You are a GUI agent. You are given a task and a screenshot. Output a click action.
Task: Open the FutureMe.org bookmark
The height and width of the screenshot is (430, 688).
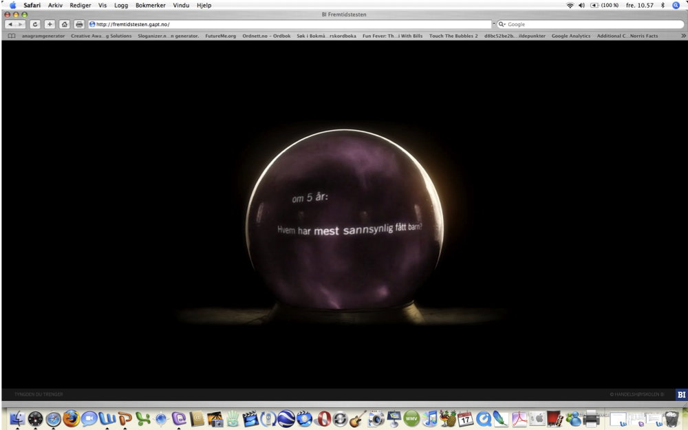220,36
